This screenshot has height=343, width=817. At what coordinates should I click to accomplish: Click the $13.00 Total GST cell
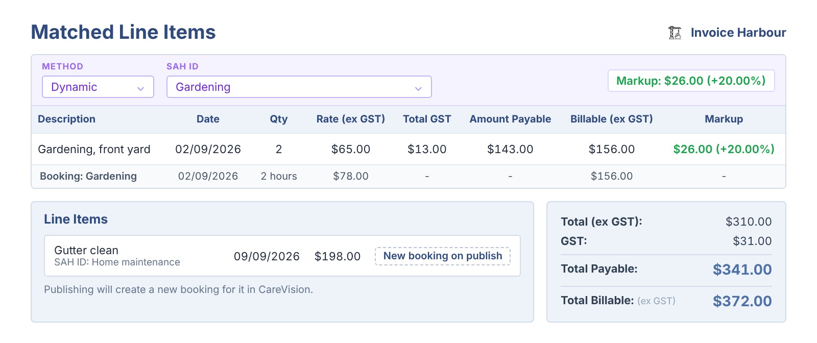pos(427,149)
